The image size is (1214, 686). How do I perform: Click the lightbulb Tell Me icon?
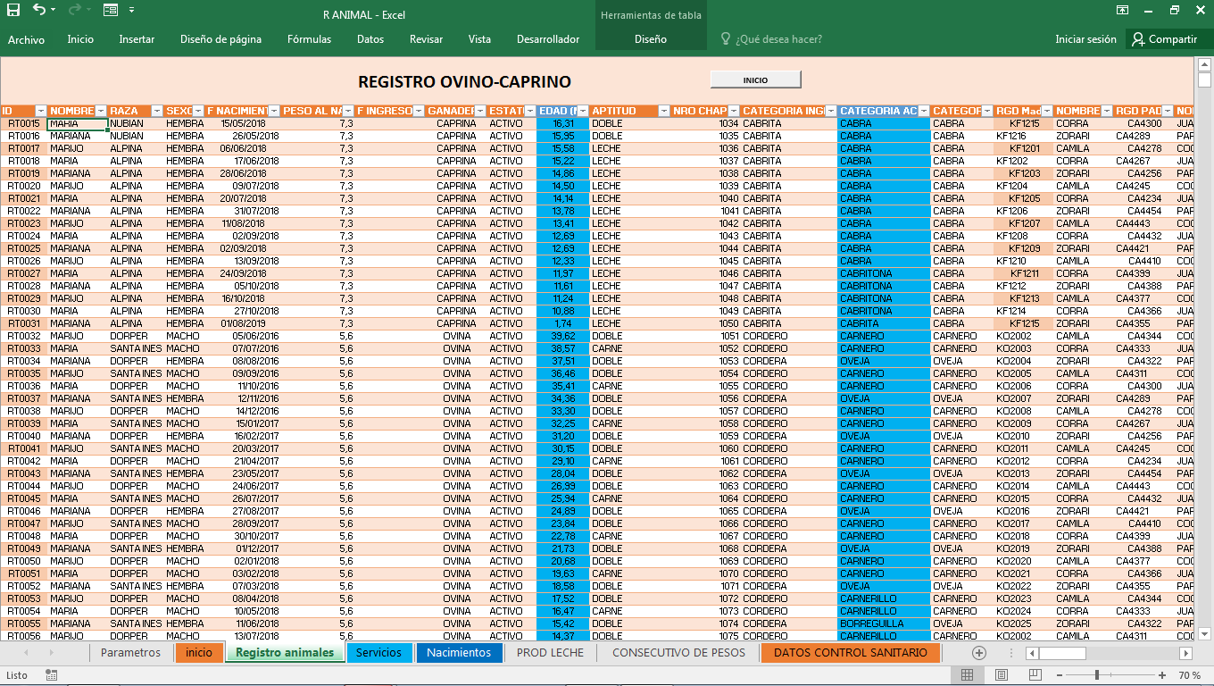tap(725, 39)
